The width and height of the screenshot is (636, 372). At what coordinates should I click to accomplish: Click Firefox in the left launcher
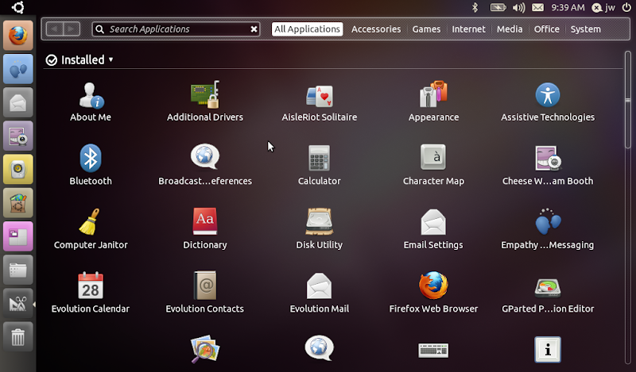coord(18,36)
